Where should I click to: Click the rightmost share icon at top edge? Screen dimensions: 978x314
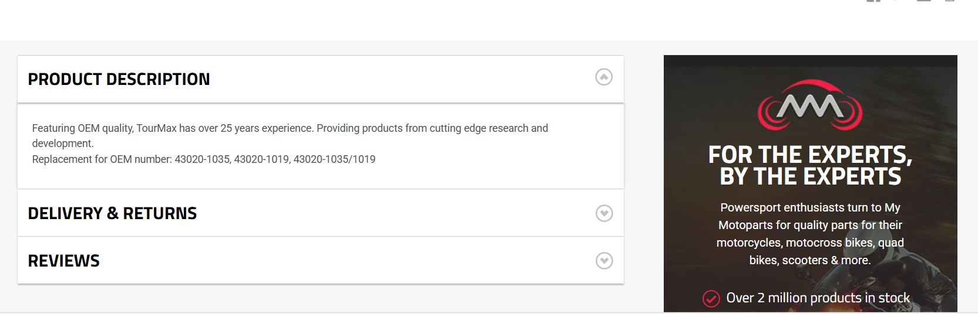[x=950, y=1]
